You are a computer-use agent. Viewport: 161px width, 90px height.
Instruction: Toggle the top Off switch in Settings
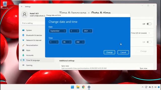[149, 24]
